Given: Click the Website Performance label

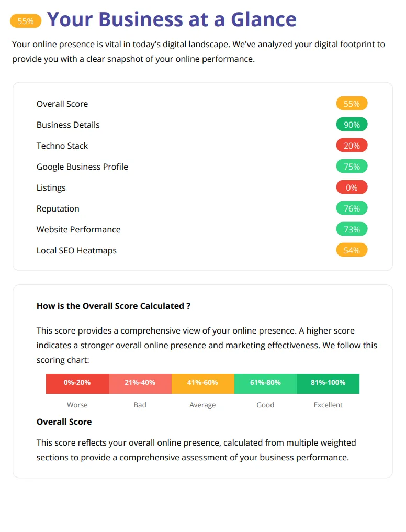Looking at the screenshot, I should click(x=78, y=230).
